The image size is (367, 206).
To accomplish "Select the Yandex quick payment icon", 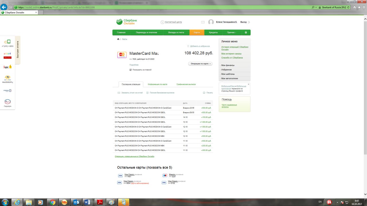I will tap(7, 67).
